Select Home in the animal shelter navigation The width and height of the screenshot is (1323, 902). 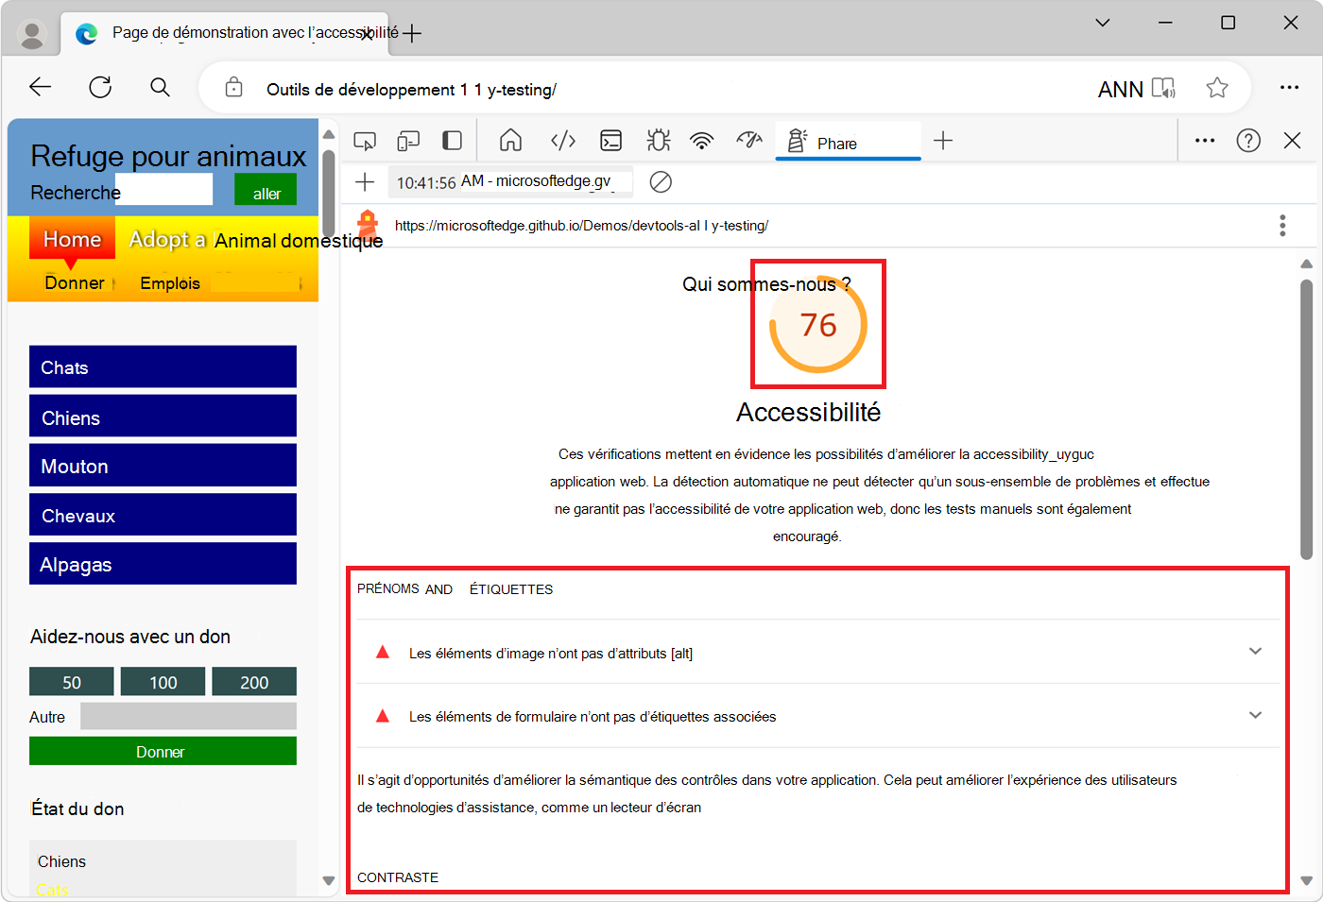(x=71, y=239)
